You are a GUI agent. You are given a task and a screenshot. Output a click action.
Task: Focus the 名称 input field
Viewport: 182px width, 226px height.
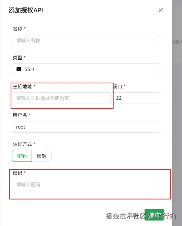pyautogui.click(x=86, y=40)
